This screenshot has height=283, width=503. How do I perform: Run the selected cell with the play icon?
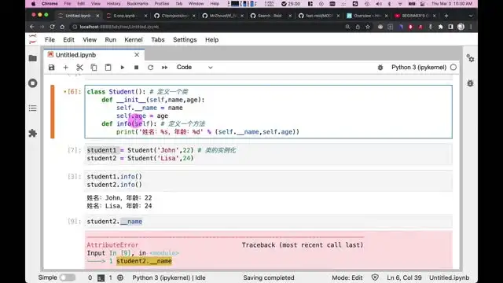[x=123, y=68]
